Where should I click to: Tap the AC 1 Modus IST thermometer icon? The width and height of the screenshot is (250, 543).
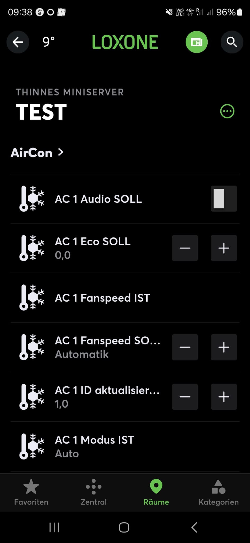[x=31, y=446]
